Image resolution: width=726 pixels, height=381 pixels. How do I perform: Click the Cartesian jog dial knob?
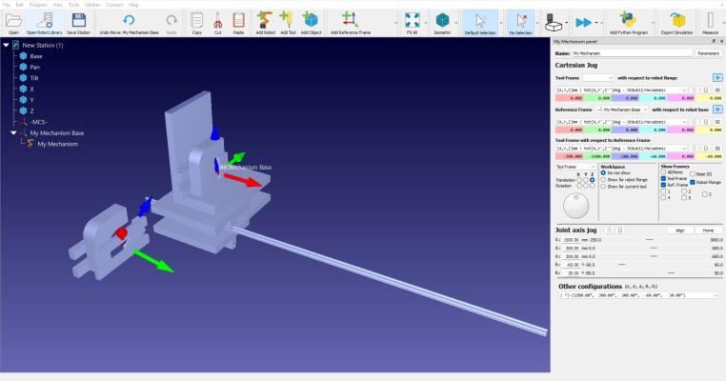(x=575, y=206)
